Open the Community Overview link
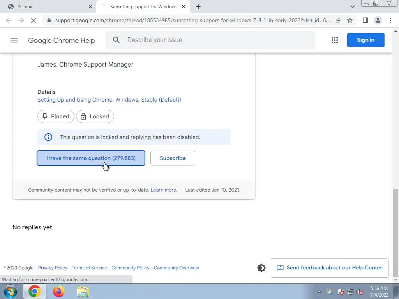 pos(177,268)
